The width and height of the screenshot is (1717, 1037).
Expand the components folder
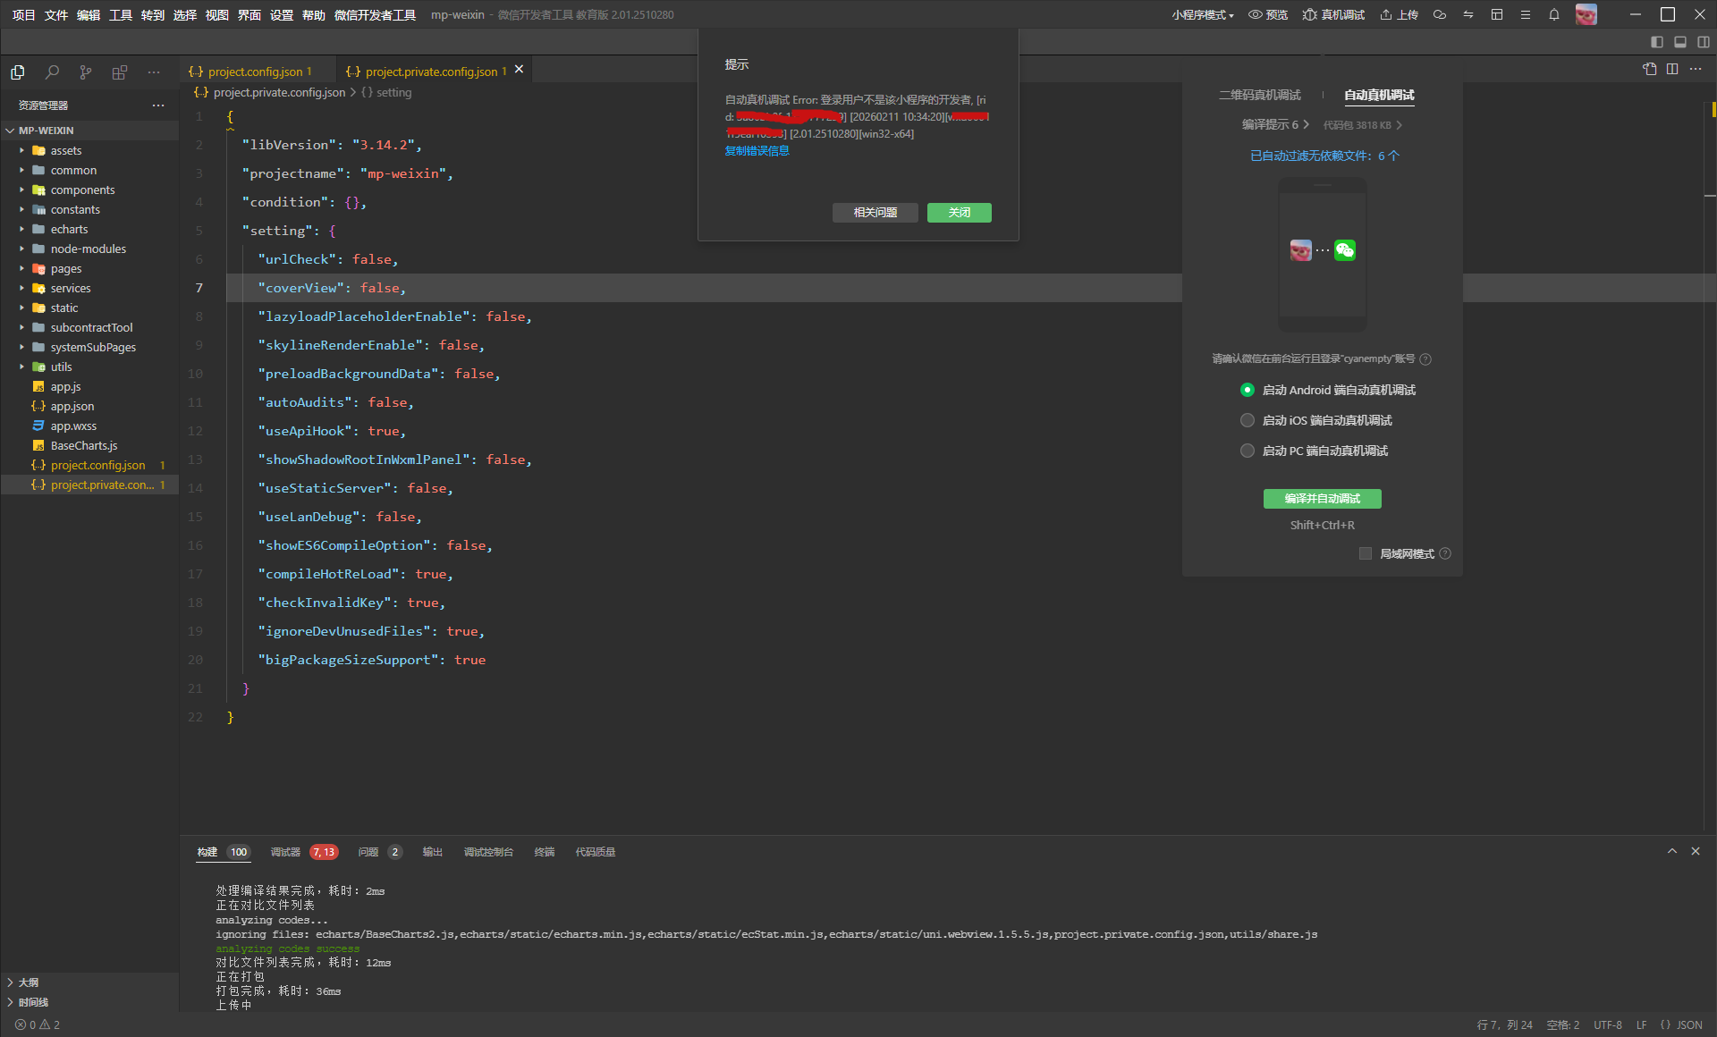coord(82,190)
